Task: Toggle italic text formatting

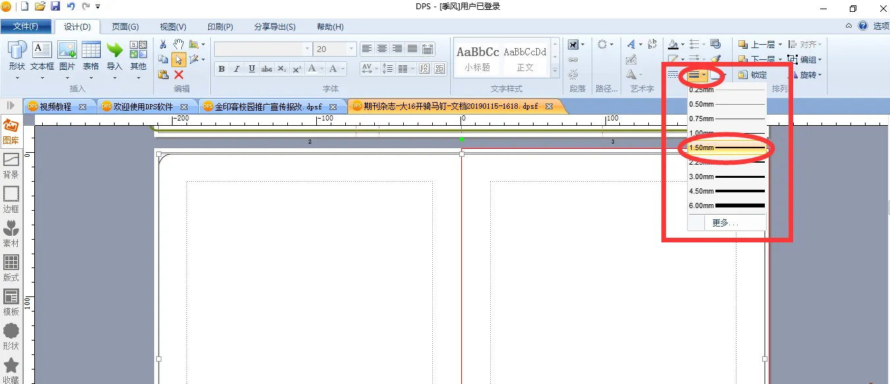Action: 236,69
